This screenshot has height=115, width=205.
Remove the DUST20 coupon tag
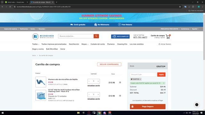click(x=140, y=79)
